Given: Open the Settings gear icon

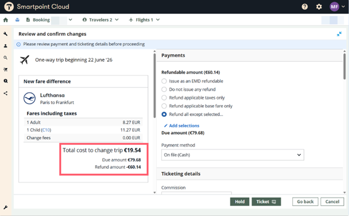Looking at the screenshot, I should [319, 7].
